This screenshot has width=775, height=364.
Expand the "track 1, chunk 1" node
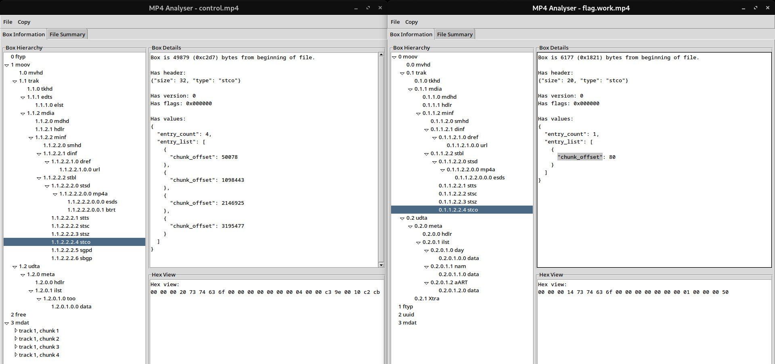tap(15, 331)
